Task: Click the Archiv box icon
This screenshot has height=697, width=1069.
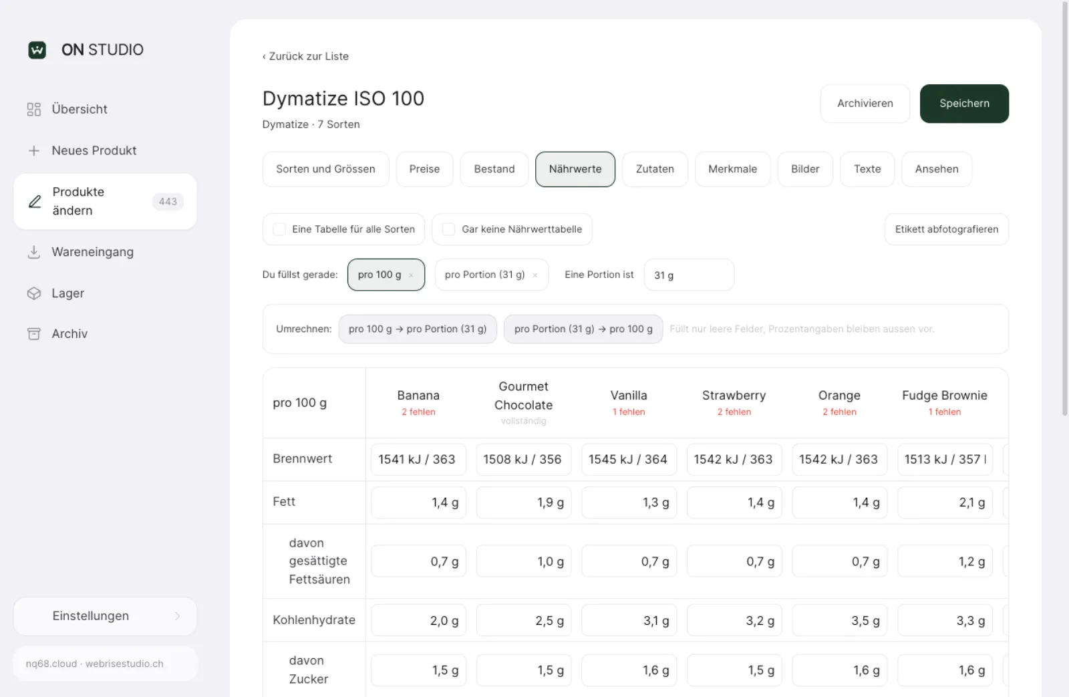Action: 34,333
